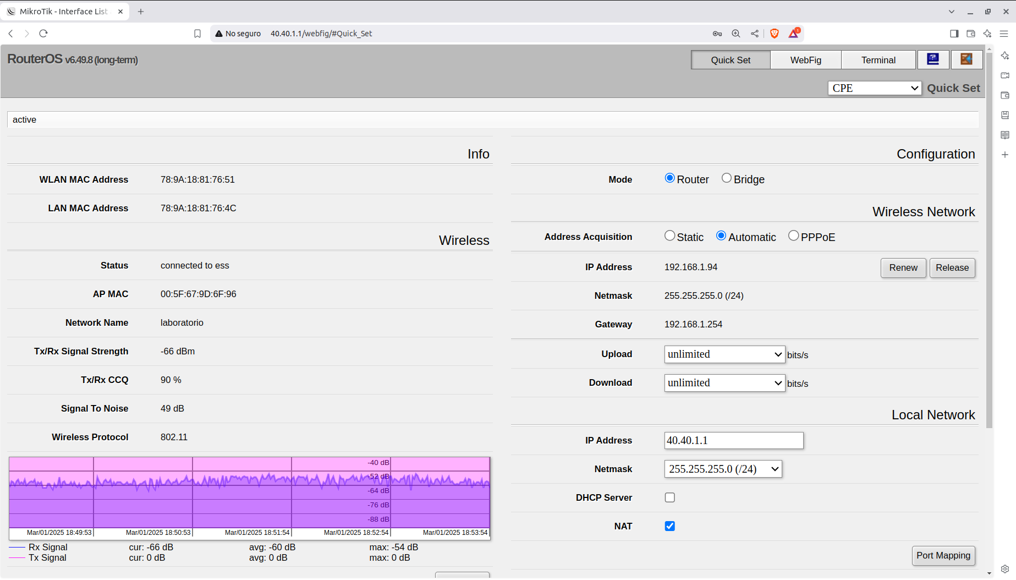The image size is (1016, 580).
Task: Open tab search chevron in title bar
Action: point(952,11)
